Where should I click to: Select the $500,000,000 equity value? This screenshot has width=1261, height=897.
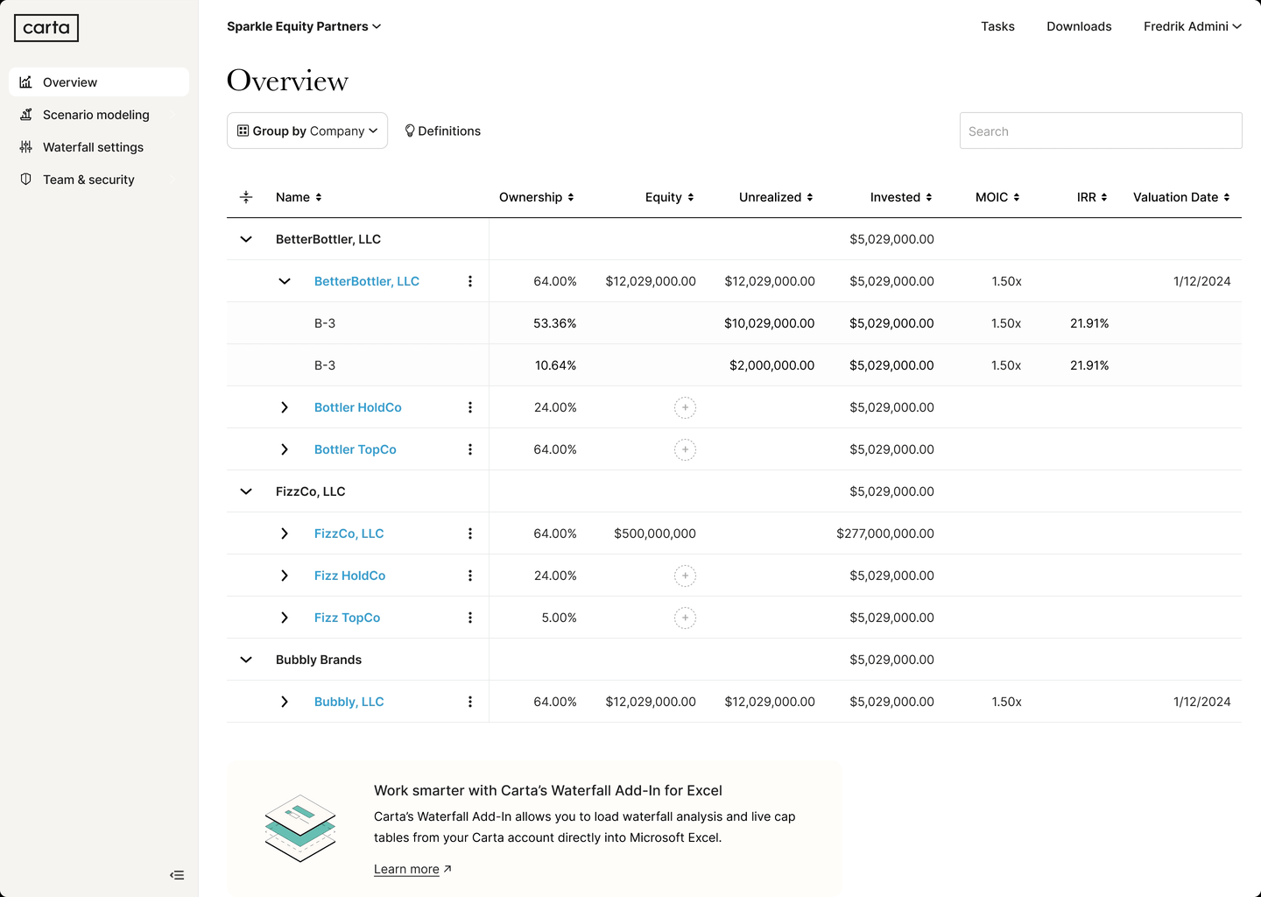655,533
